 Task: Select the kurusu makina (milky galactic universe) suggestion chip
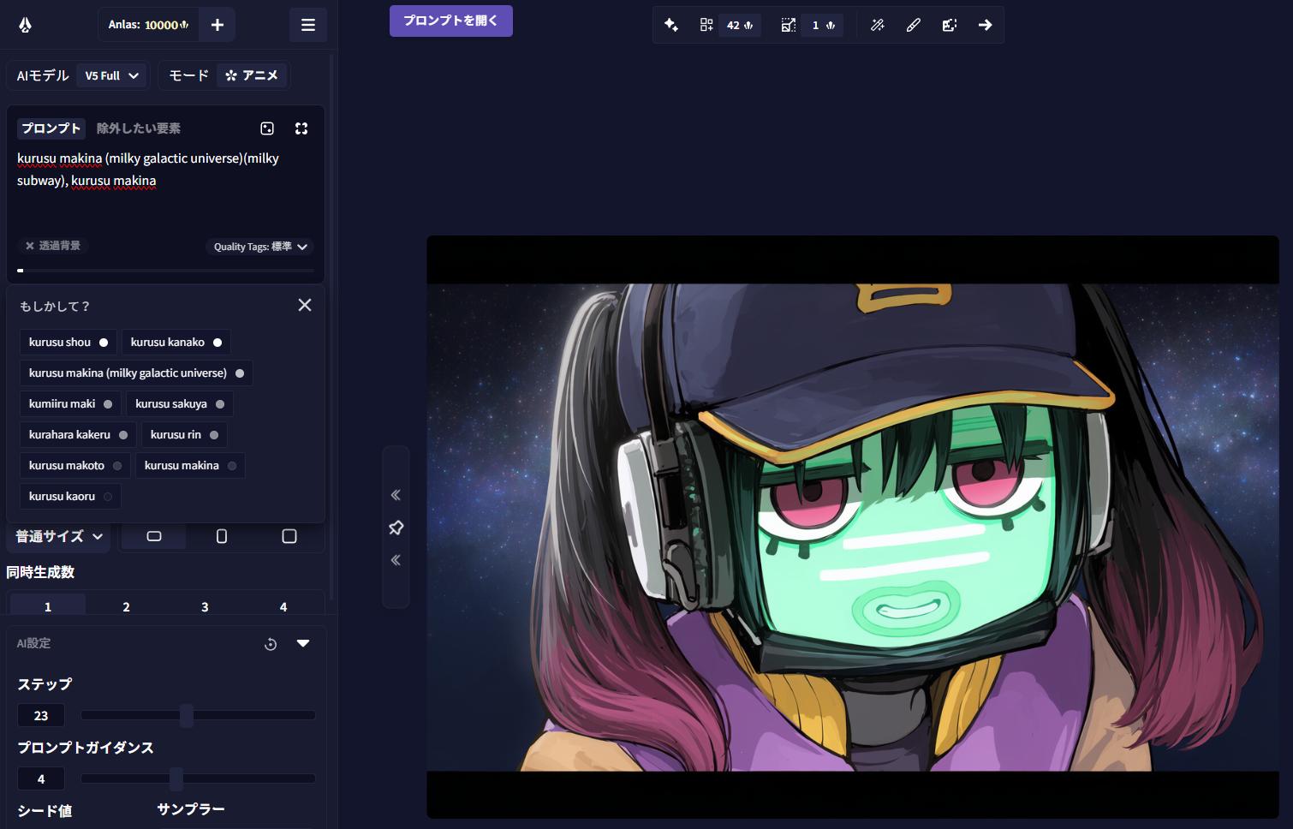136,373
